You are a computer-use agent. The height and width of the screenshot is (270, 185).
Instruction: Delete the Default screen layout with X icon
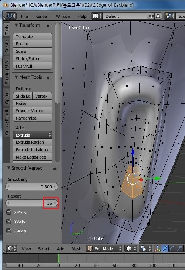[158, 16]
